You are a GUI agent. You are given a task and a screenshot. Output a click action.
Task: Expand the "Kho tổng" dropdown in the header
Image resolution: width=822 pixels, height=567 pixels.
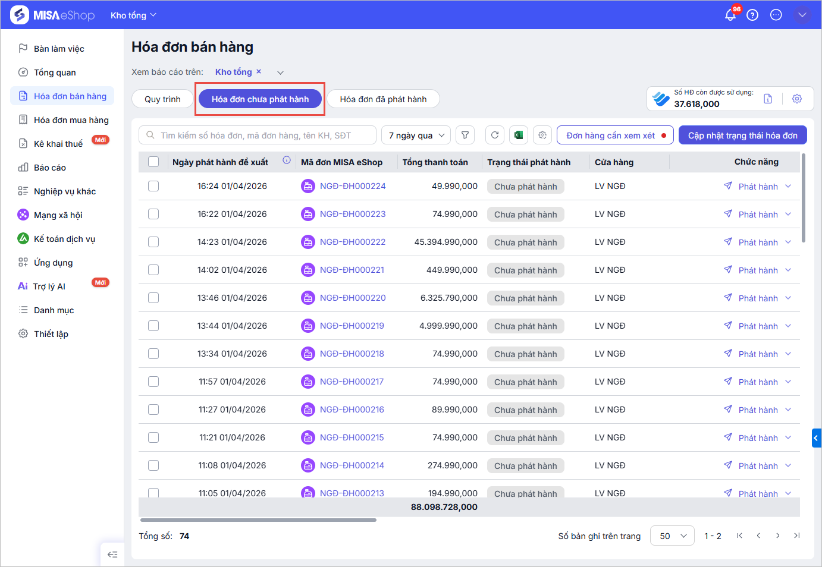point(133,15)
